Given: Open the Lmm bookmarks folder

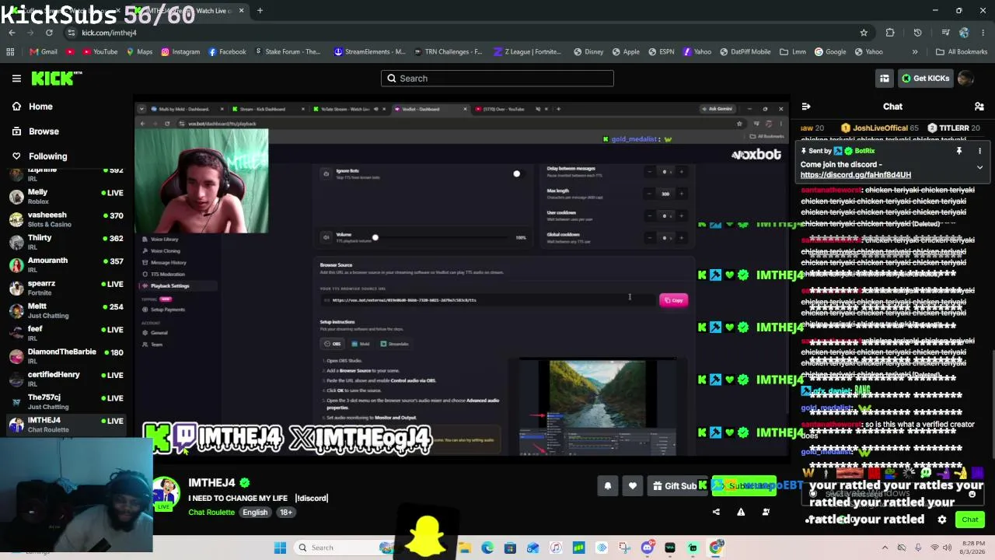Looking at the screenshot, I should click(x=794, y=52).
